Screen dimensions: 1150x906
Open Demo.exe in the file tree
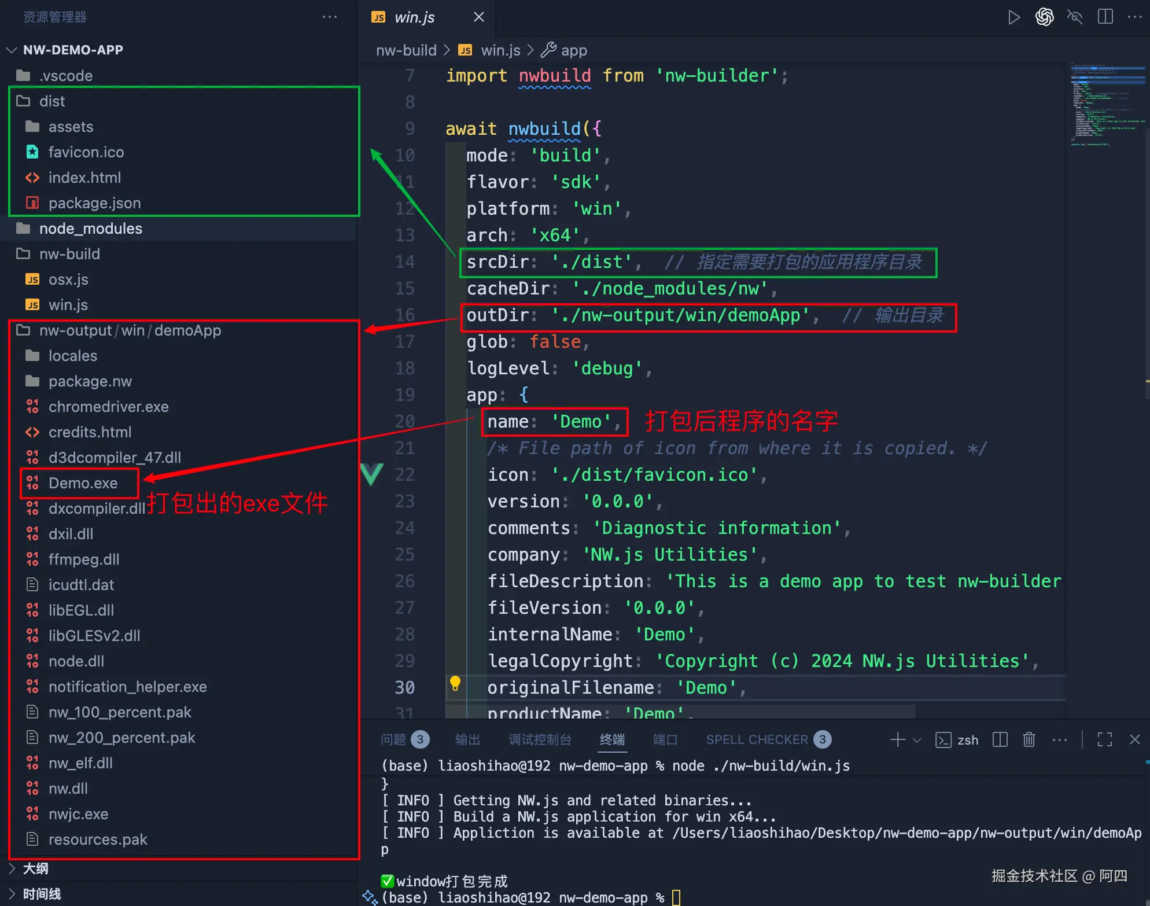point(83,483)
